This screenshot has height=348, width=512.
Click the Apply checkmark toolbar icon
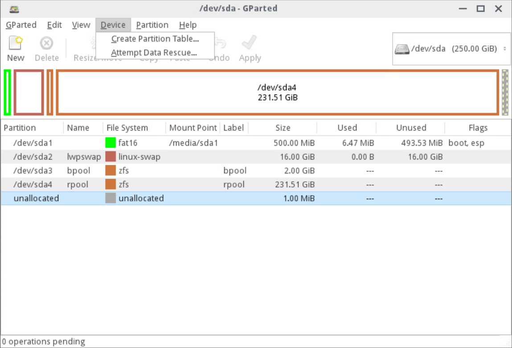[250, 44]
